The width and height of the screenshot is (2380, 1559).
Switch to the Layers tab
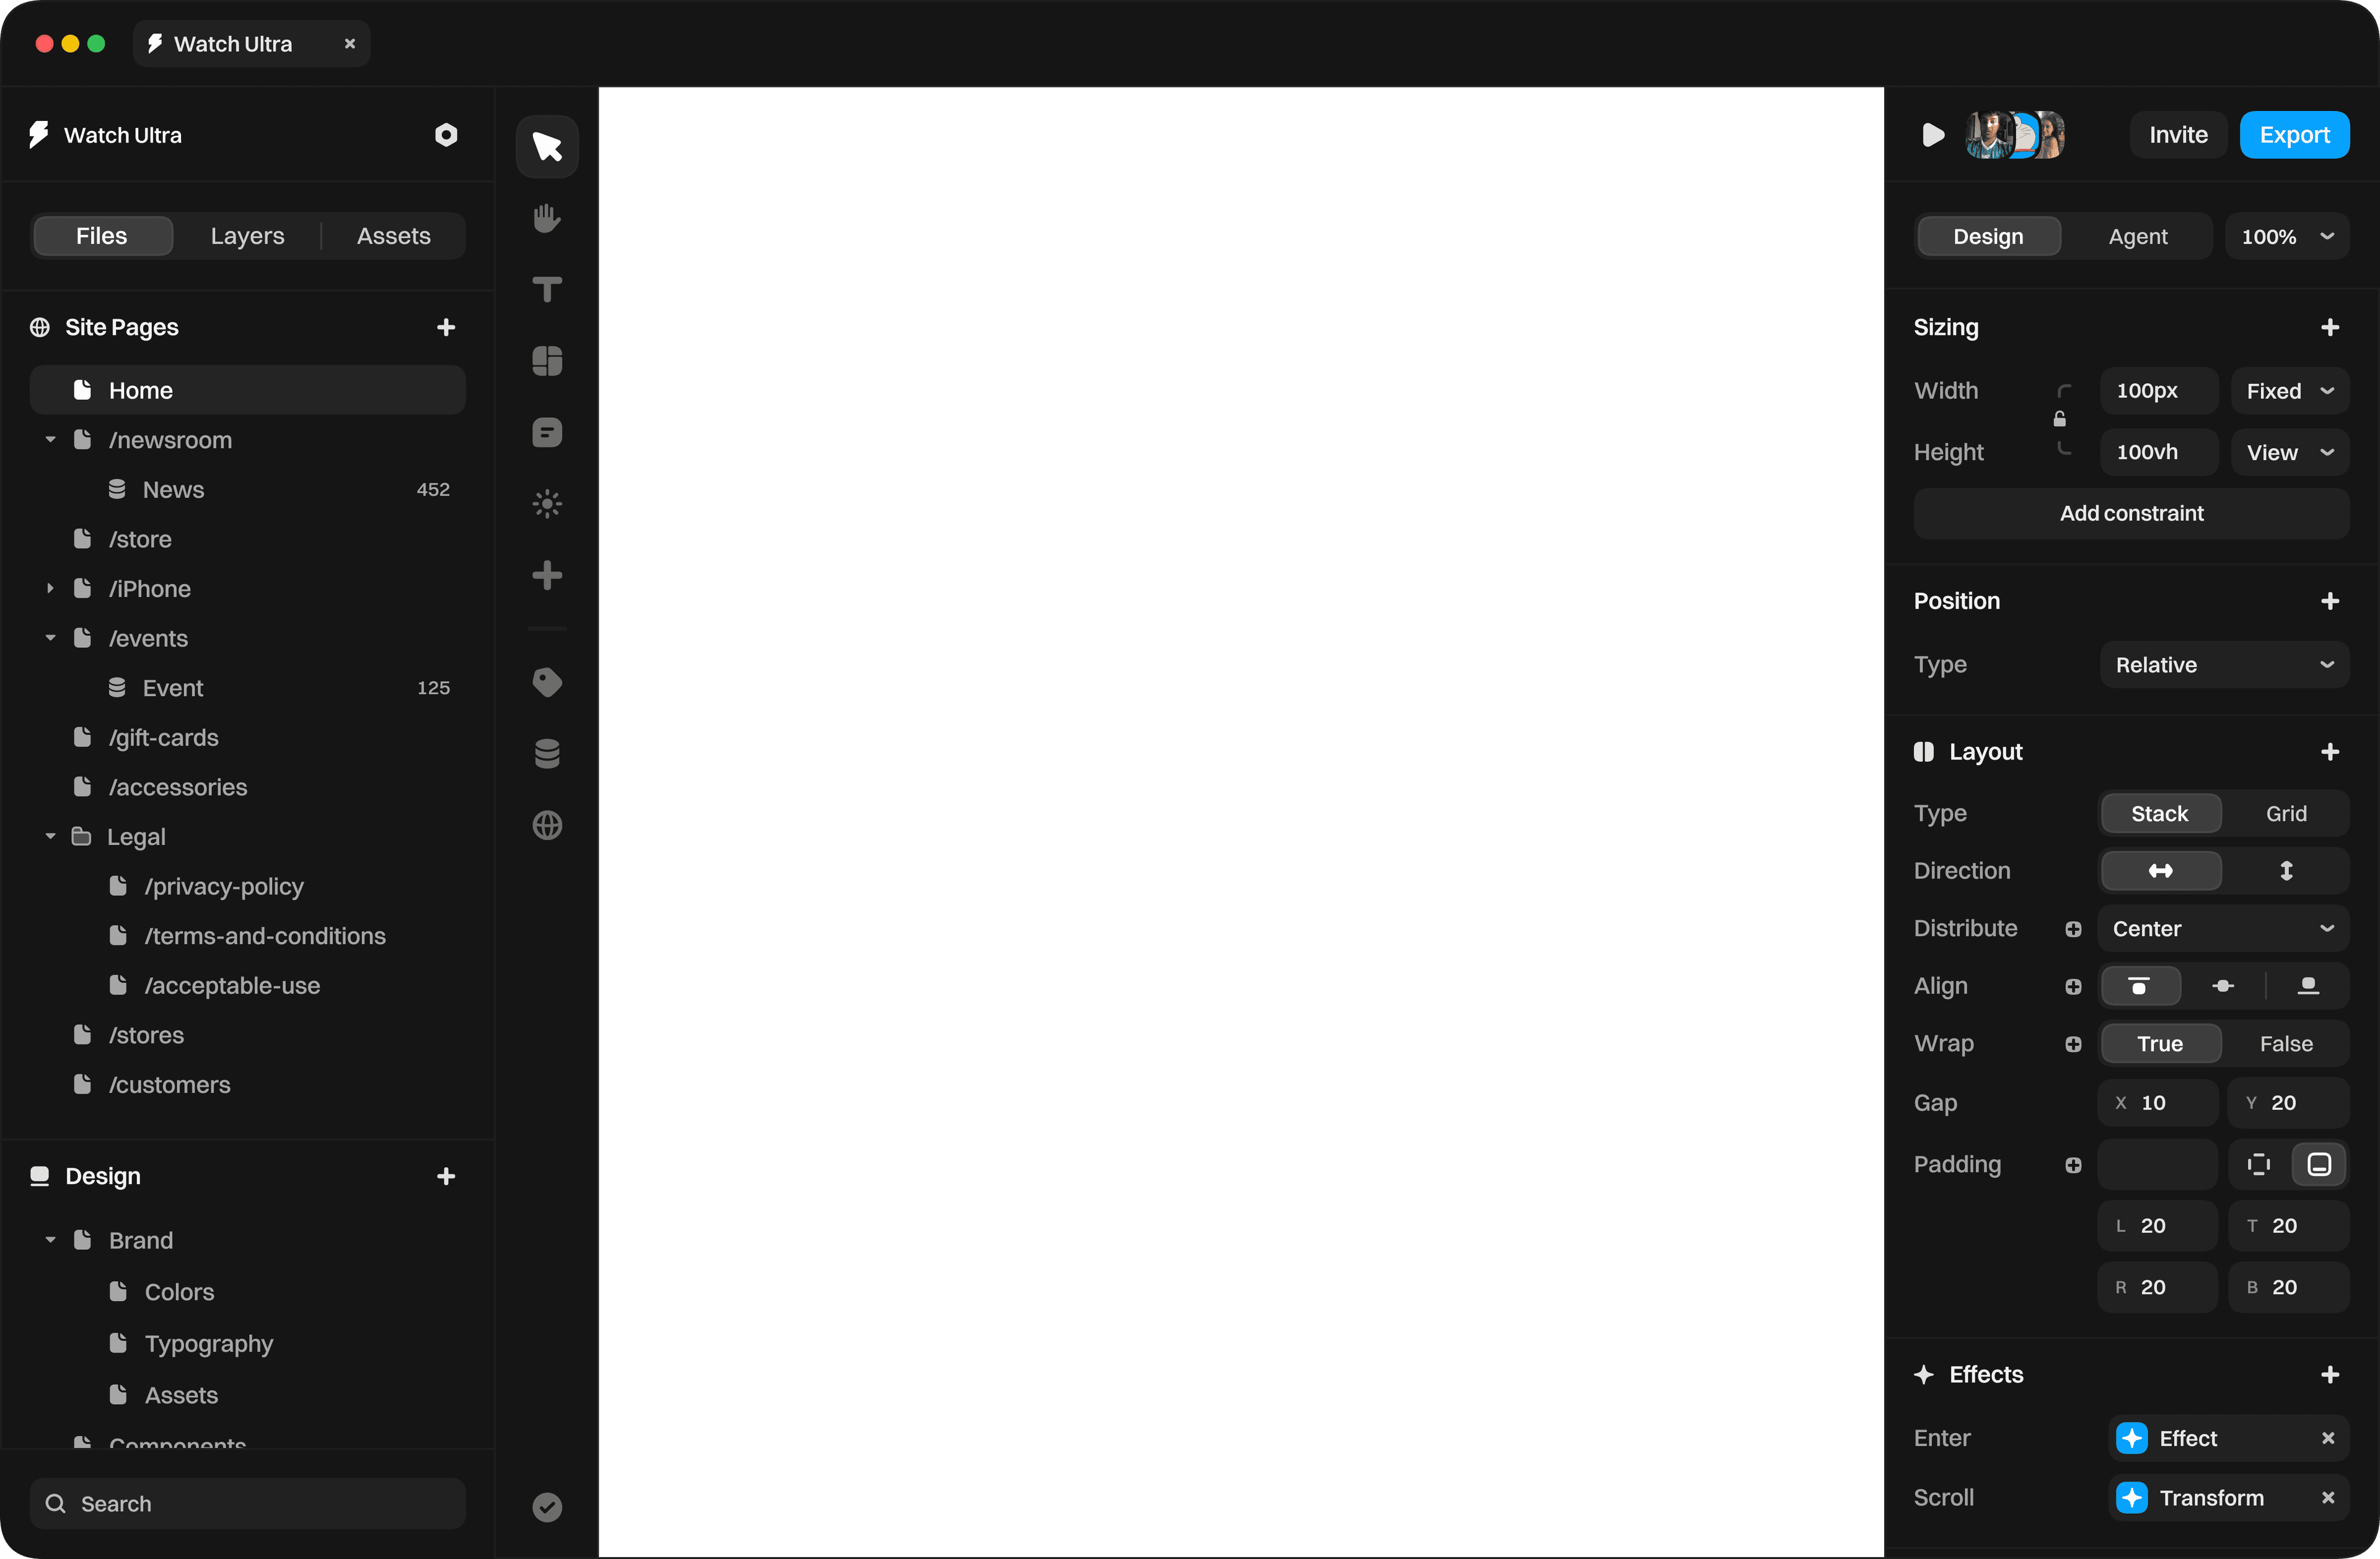point(247,236)
